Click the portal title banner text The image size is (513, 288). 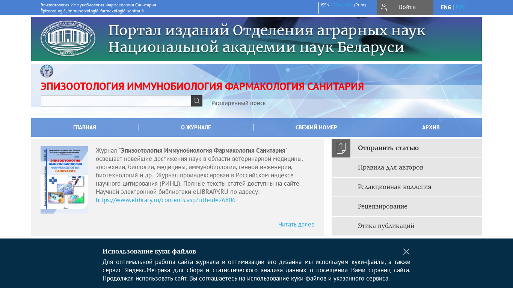267,39
